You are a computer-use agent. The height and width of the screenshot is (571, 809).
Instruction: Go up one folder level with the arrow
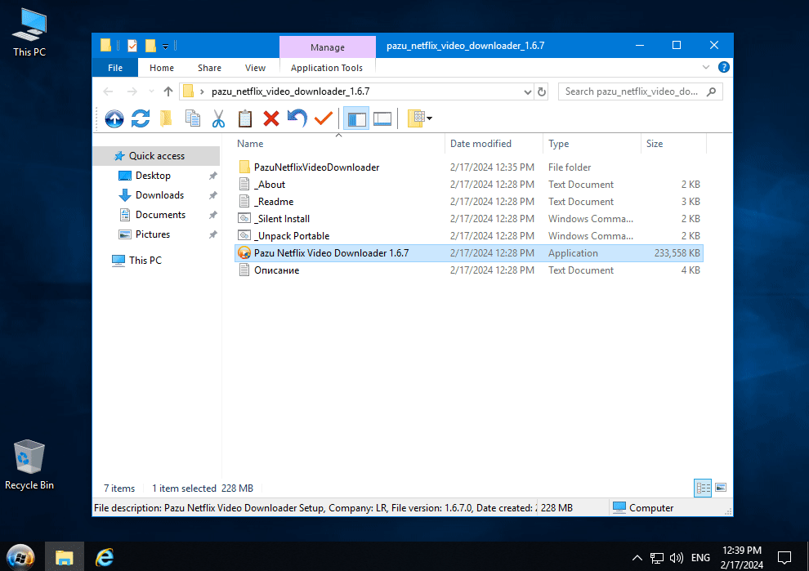(x=168, y=91)
